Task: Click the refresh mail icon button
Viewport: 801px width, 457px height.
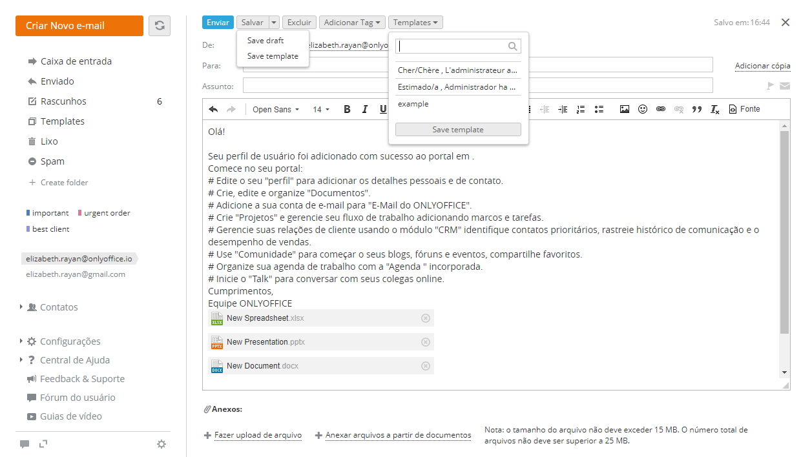Action: point(160,26)
